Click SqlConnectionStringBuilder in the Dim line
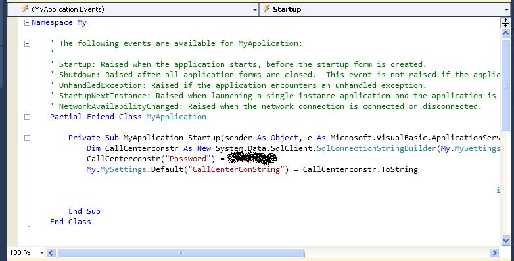The width and height of the screenshot is (514, 261). (377, 148)
